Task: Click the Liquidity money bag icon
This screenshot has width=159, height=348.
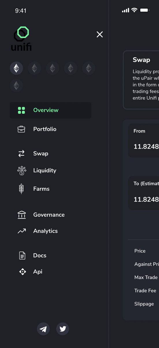Action: (22, 171)
